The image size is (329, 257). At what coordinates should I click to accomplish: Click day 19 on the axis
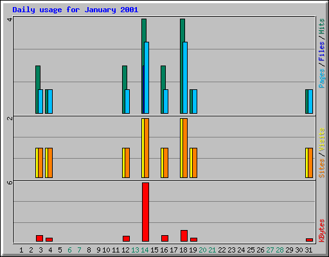pos(193,250)
